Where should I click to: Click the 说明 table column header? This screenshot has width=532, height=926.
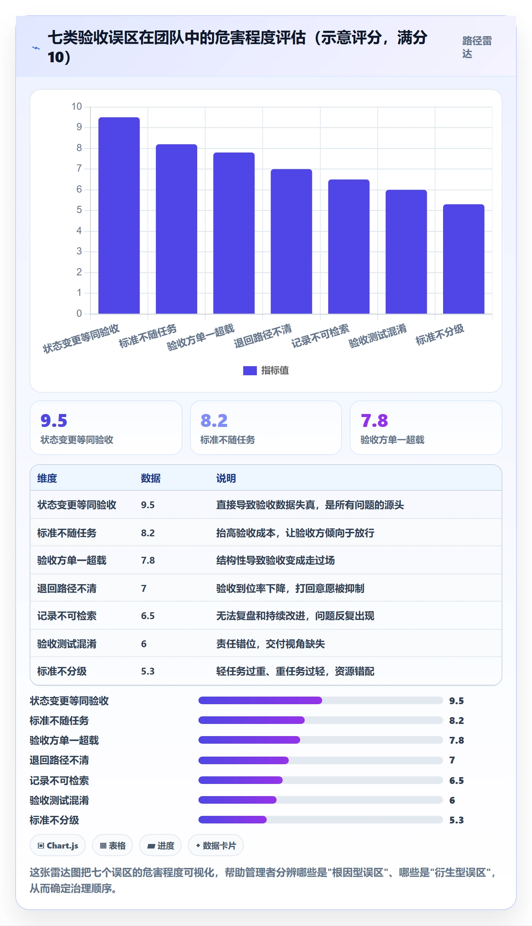pos(226,478)
